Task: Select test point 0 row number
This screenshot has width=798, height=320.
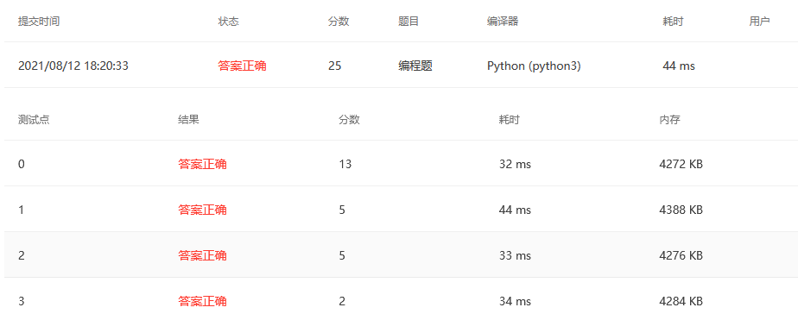Action: [x=21, y=164]
